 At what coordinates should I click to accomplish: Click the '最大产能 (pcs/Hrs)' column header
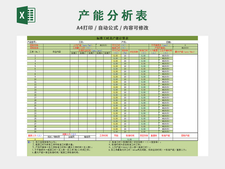click(x=185, y=52)
